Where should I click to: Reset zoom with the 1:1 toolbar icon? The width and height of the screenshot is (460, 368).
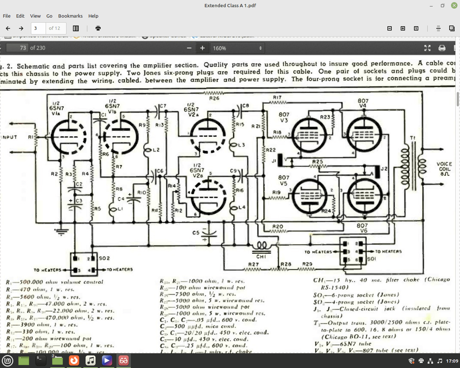[416, 28]
